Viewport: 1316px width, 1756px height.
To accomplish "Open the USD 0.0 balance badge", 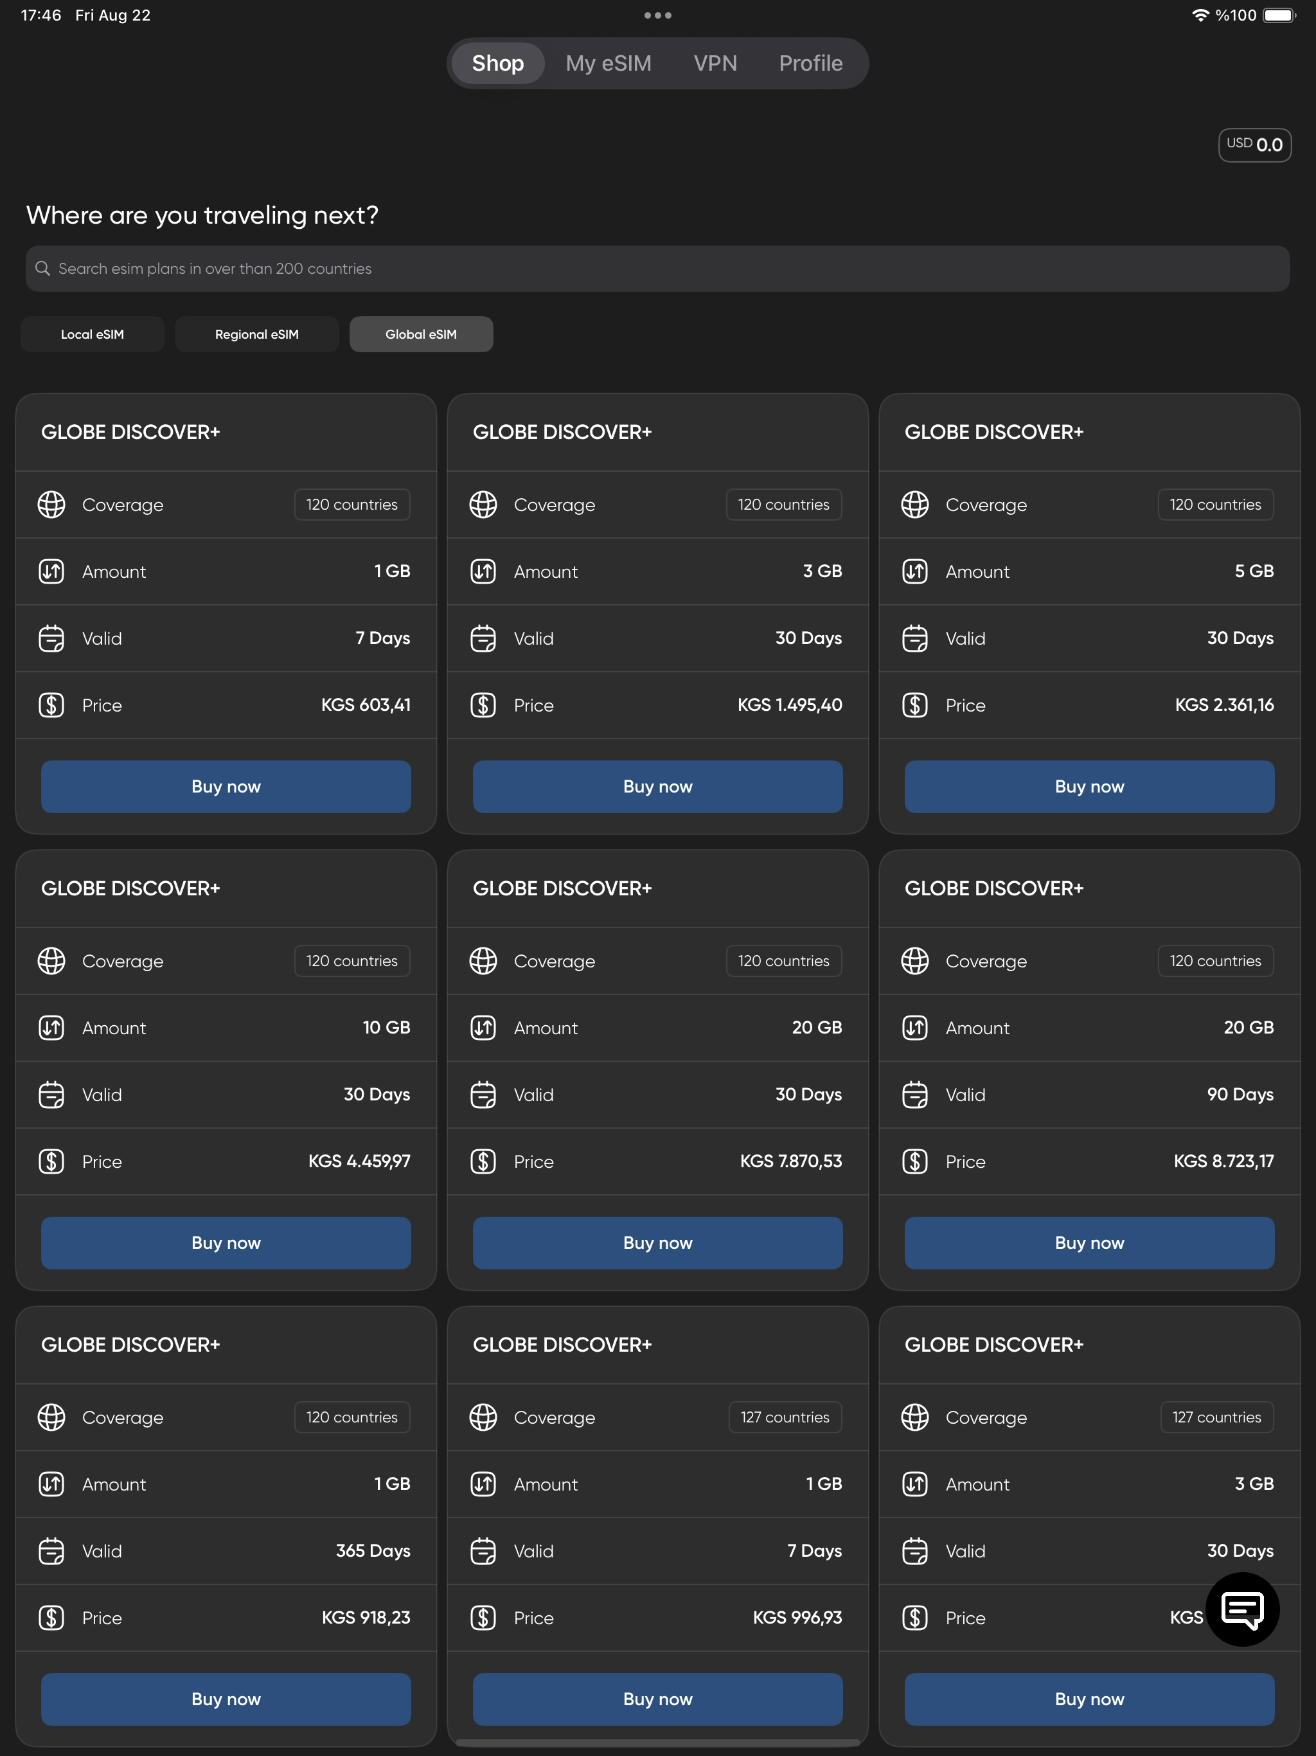I will [1255, 145].
